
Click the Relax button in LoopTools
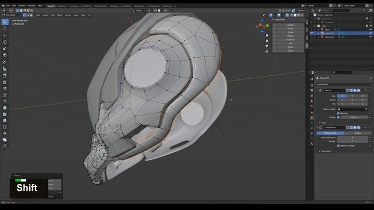pos(290,47)
